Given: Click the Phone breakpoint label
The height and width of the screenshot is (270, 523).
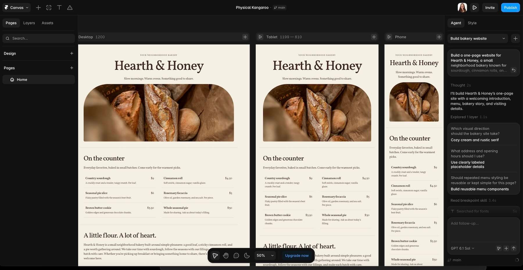Looking at the screenshot, I should (400, 37).
